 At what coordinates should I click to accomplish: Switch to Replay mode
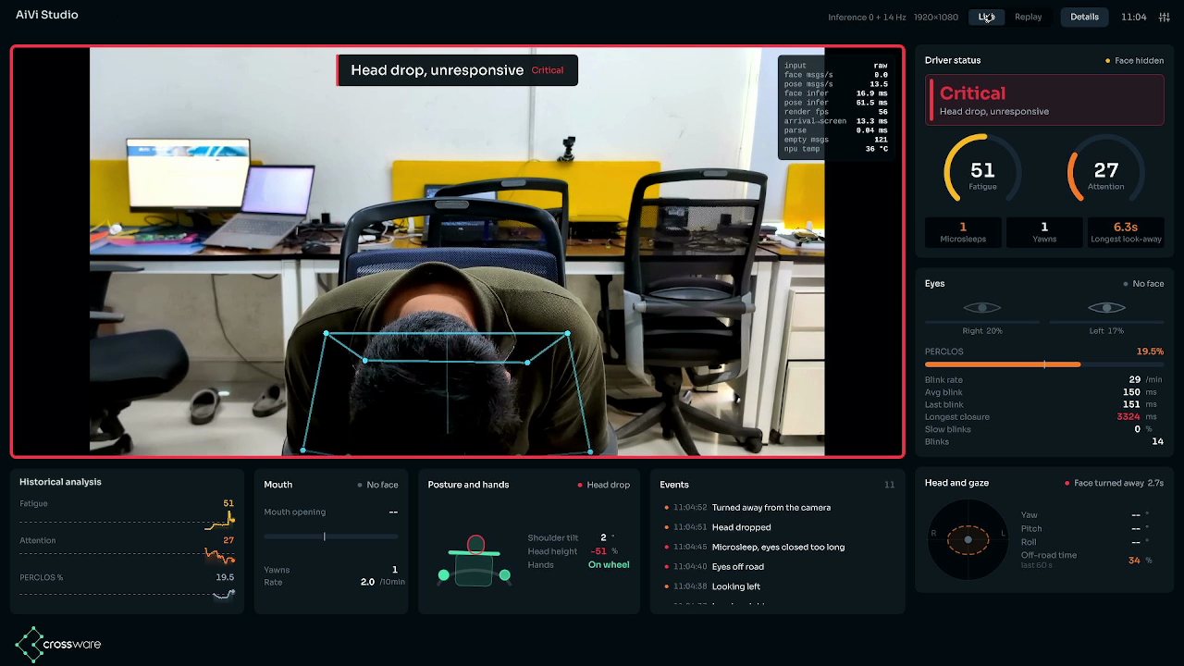point(1028,17)
